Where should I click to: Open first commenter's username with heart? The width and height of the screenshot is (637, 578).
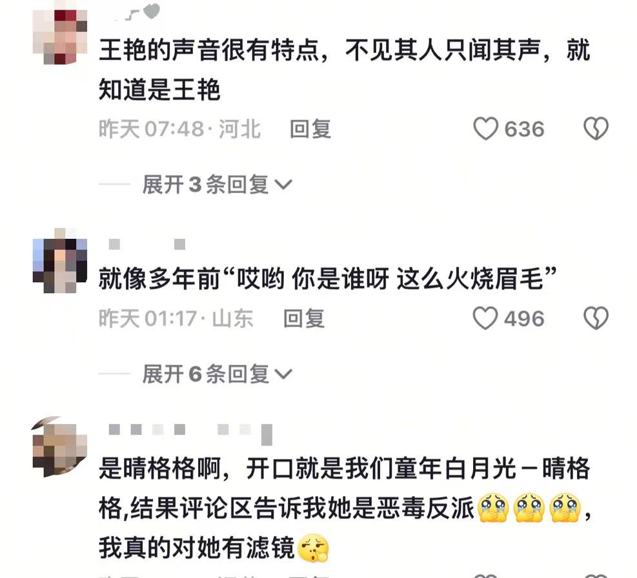pos(136,12)
